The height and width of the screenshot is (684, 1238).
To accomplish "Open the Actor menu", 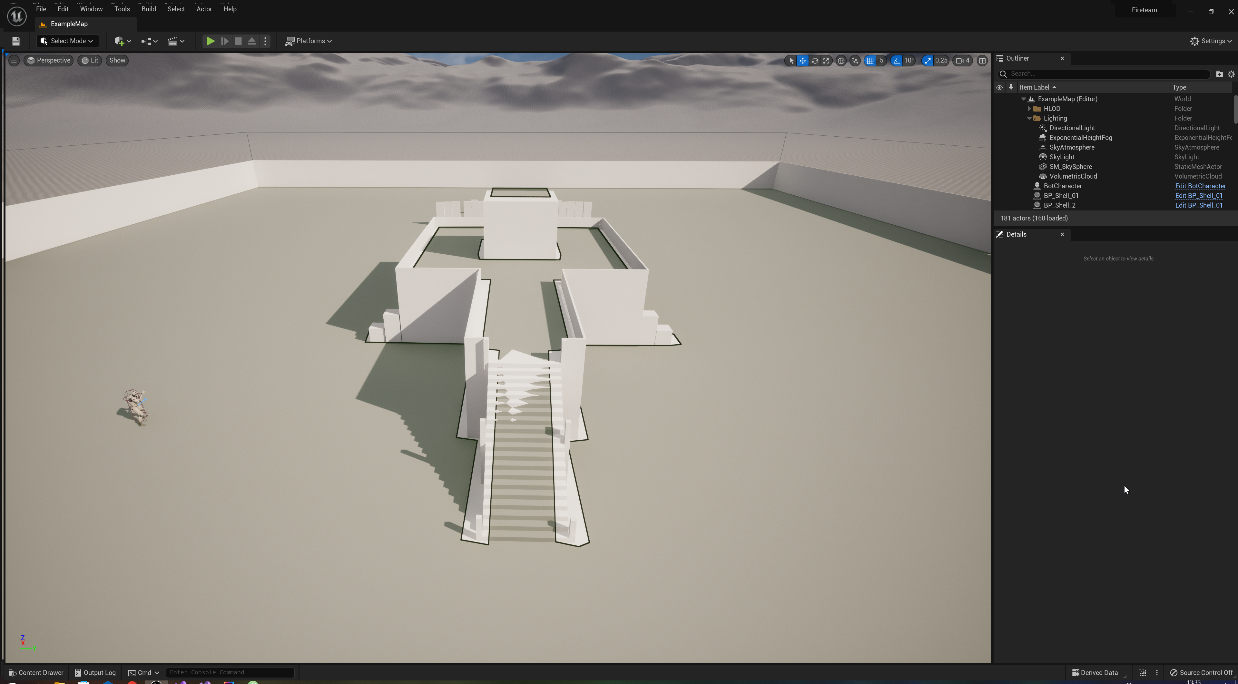I will tap(204, 9).
